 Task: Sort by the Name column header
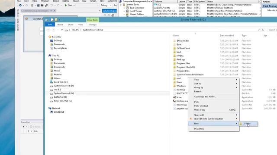click(x=176, y=35)
